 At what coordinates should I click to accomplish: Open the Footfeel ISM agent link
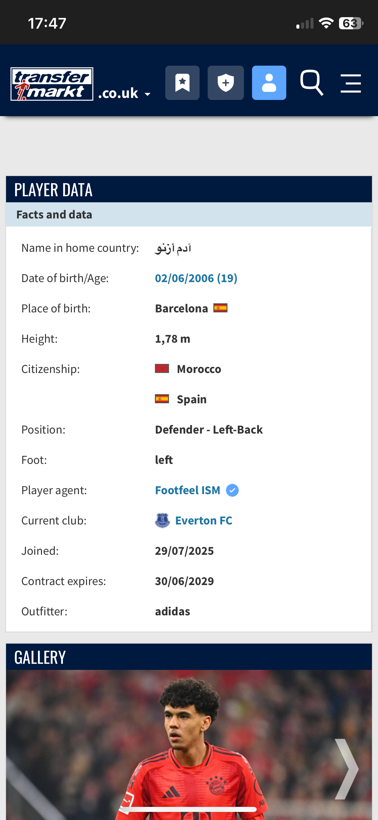(187, 490)
